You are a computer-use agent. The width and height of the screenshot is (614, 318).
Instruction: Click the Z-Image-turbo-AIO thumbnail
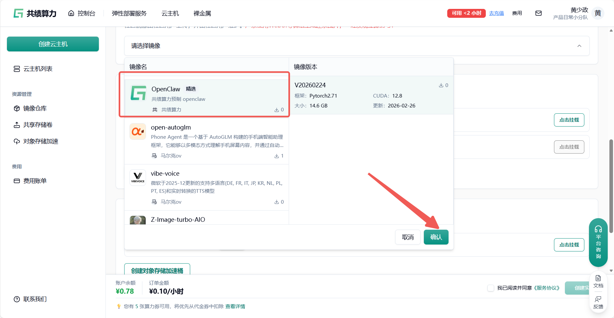click(x=138, y=220)
